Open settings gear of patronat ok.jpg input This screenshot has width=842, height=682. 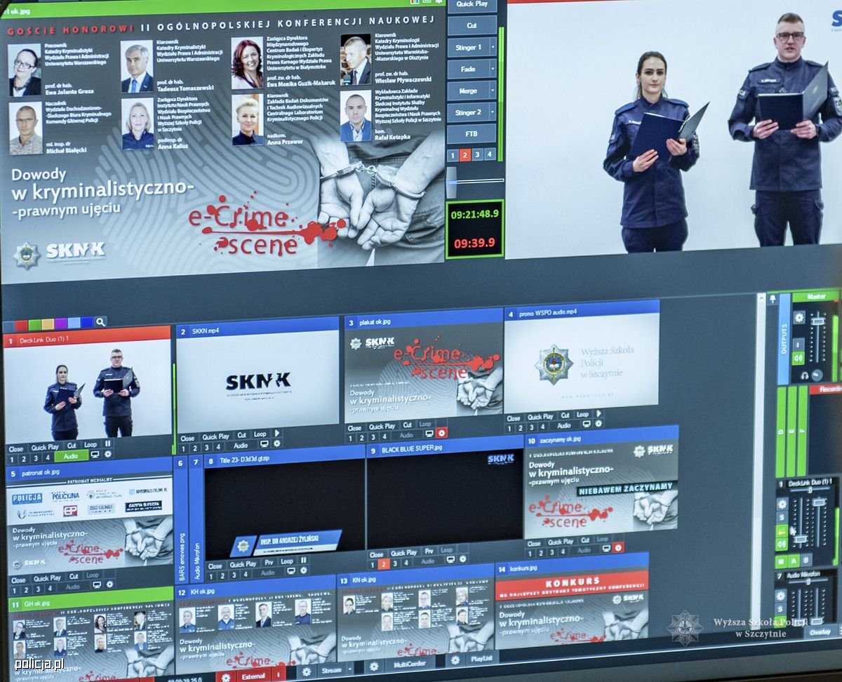(108, 584)
